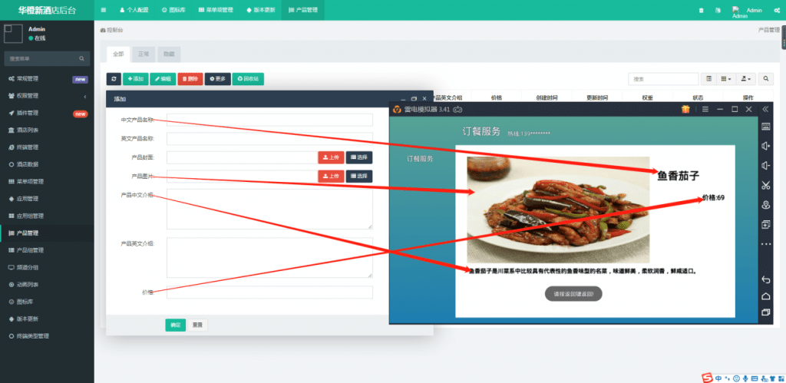Open 图标库 in the top navigation

click(173, 10)
